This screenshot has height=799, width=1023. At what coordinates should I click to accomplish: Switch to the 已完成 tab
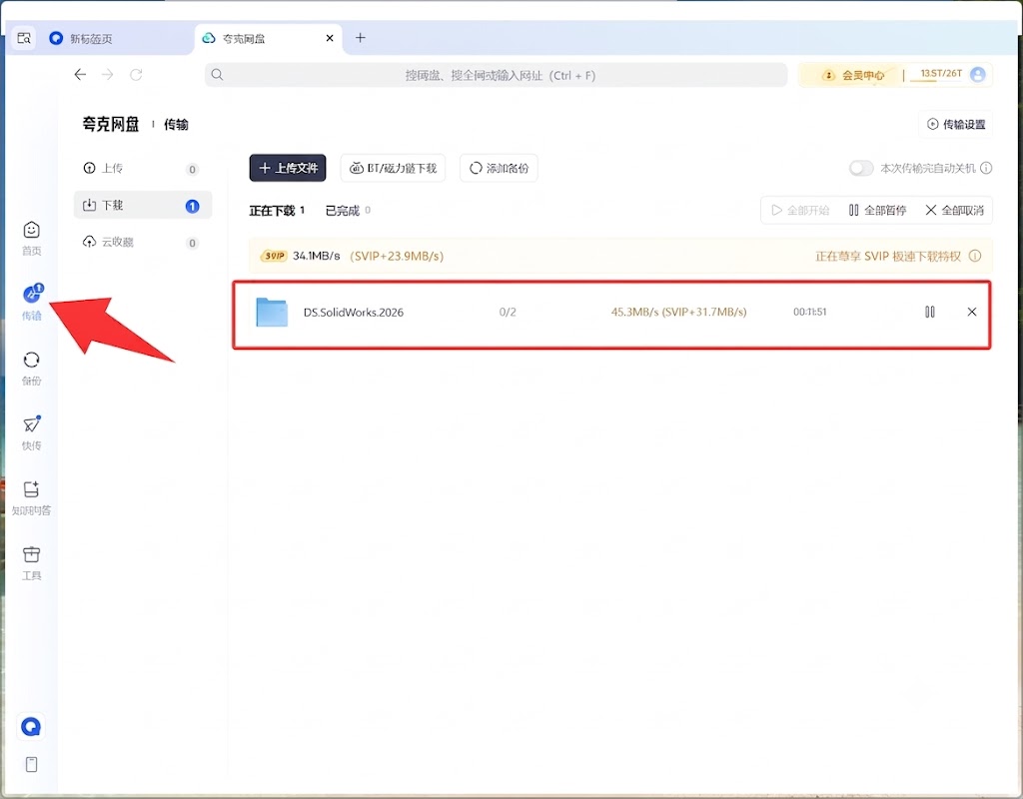pos(347,210)
